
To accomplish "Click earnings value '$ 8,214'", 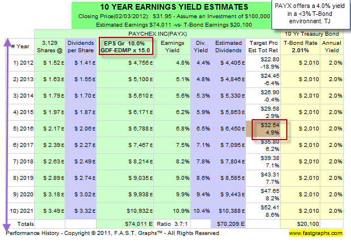I will click(141, 162).
